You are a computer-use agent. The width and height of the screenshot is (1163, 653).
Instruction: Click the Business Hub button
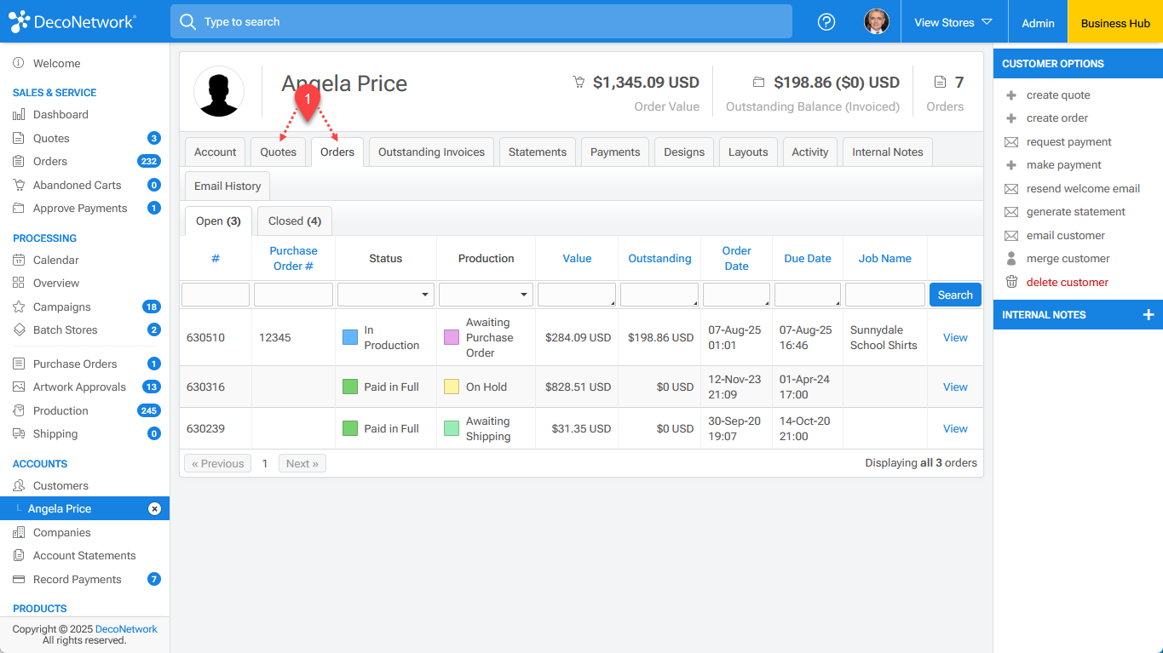pyautogui.click(x=1115, y=22)
